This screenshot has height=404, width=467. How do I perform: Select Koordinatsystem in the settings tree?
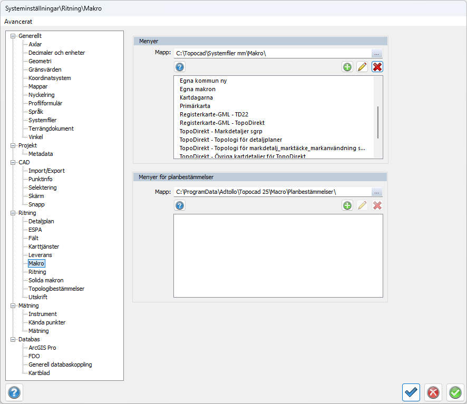tap(50, 78)
